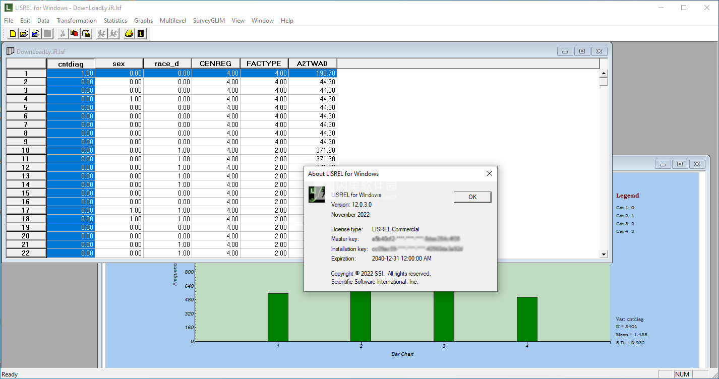719x379 pixels.
Task: Click the data sheet vertical scrollbar thumb
Action: [x=604, y=82]
